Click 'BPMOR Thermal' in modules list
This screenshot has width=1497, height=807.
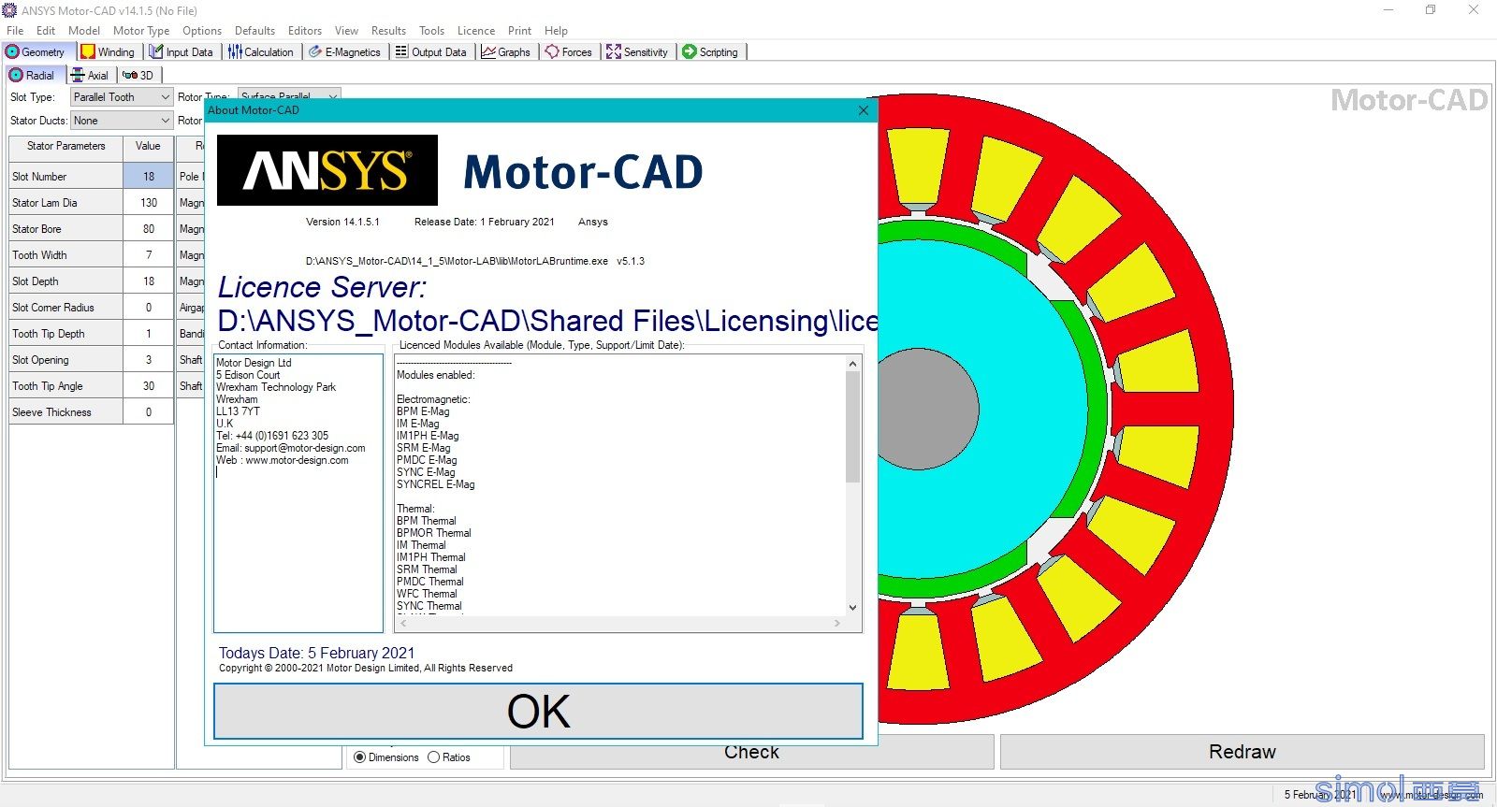(434, 533)
